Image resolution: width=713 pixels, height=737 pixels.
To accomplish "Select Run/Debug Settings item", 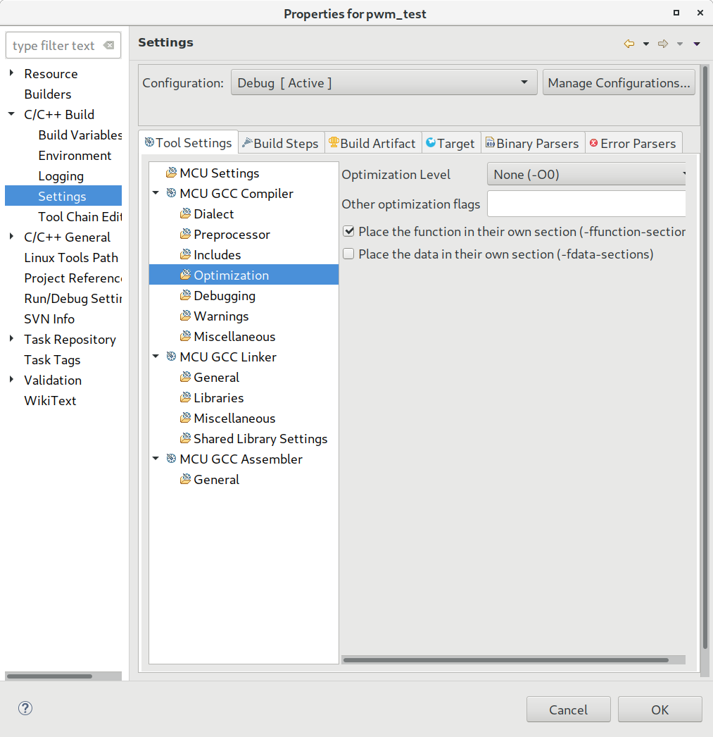I will pyautogui.click(x=73, y=299).
